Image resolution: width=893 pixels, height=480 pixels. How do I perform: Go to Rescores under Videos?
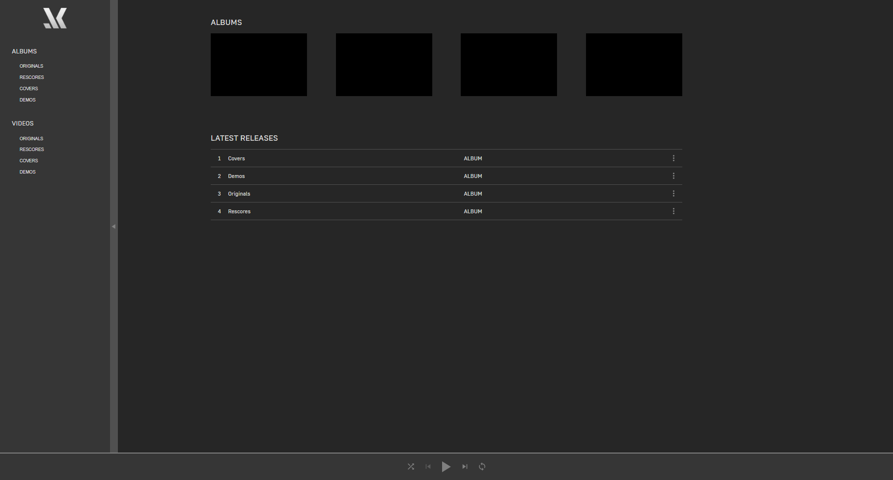point(32,150)
